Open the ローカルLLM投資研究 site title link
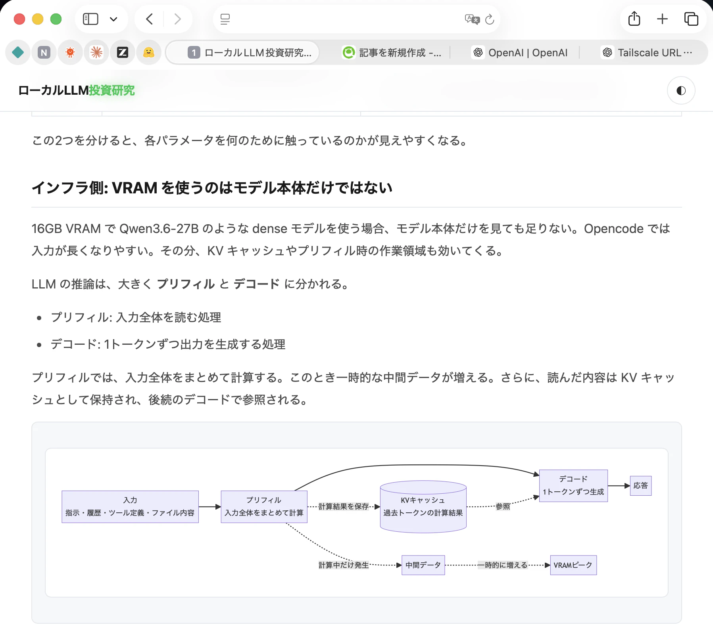The image size is (713, 634). pyautogui.click(x=77, y=90)
